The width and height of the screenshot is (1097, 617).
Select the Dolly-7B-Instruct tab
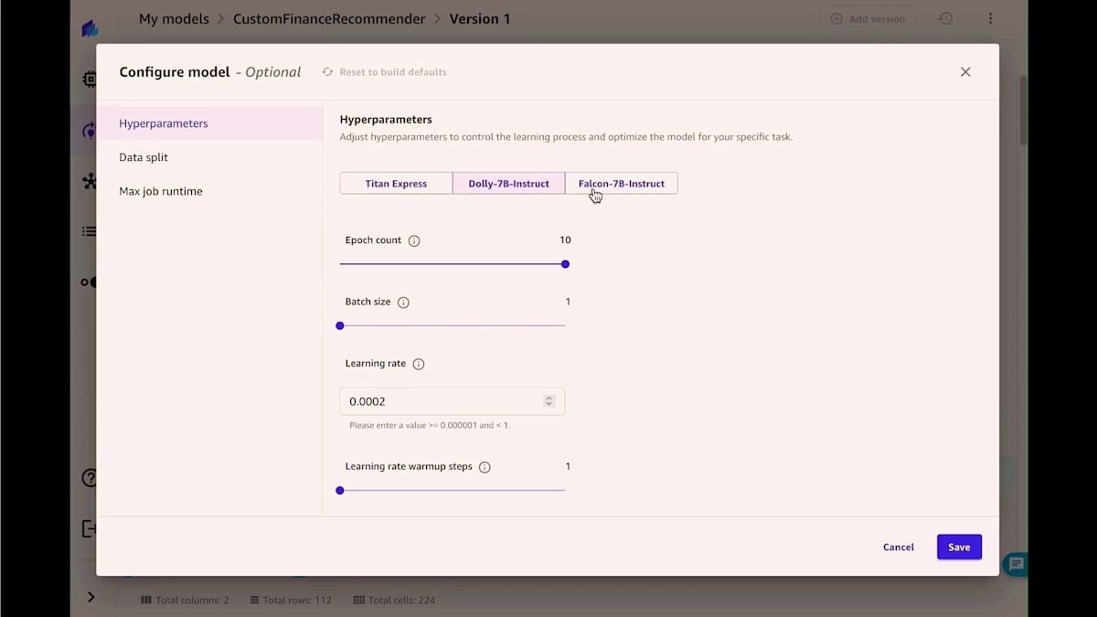tap(509, 184)
